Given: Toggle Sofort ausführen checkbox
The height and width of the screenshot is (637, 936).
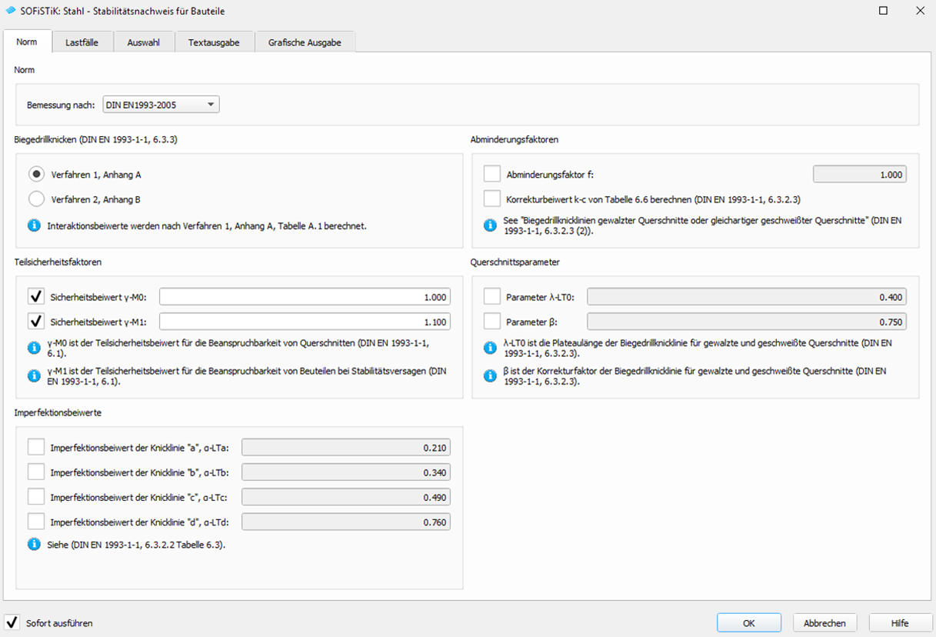Looking at the screenshot, I should coord(12,622).
